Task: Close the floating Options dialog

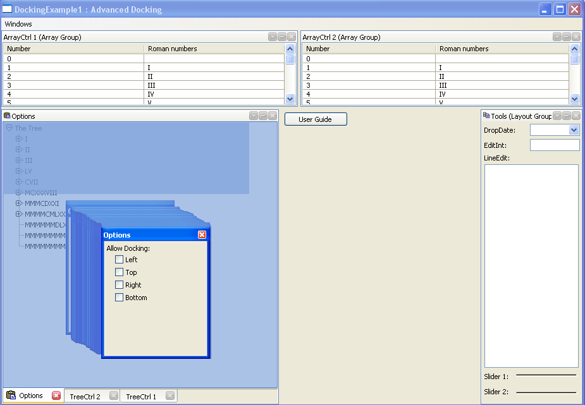Action: tap(202, 235)
